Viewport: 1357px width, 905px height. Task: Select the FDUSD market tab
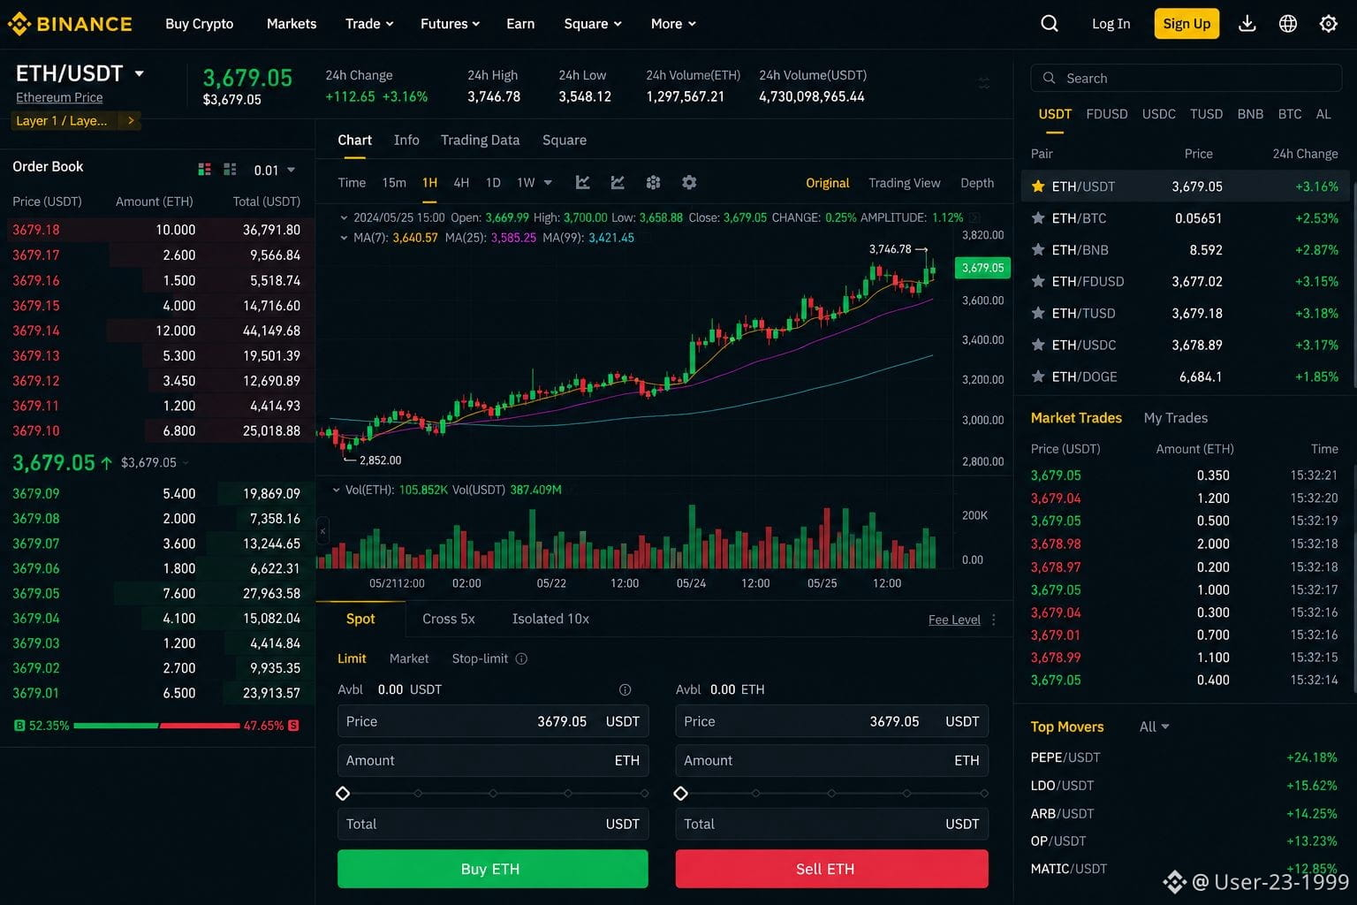tap(1106, 114)
